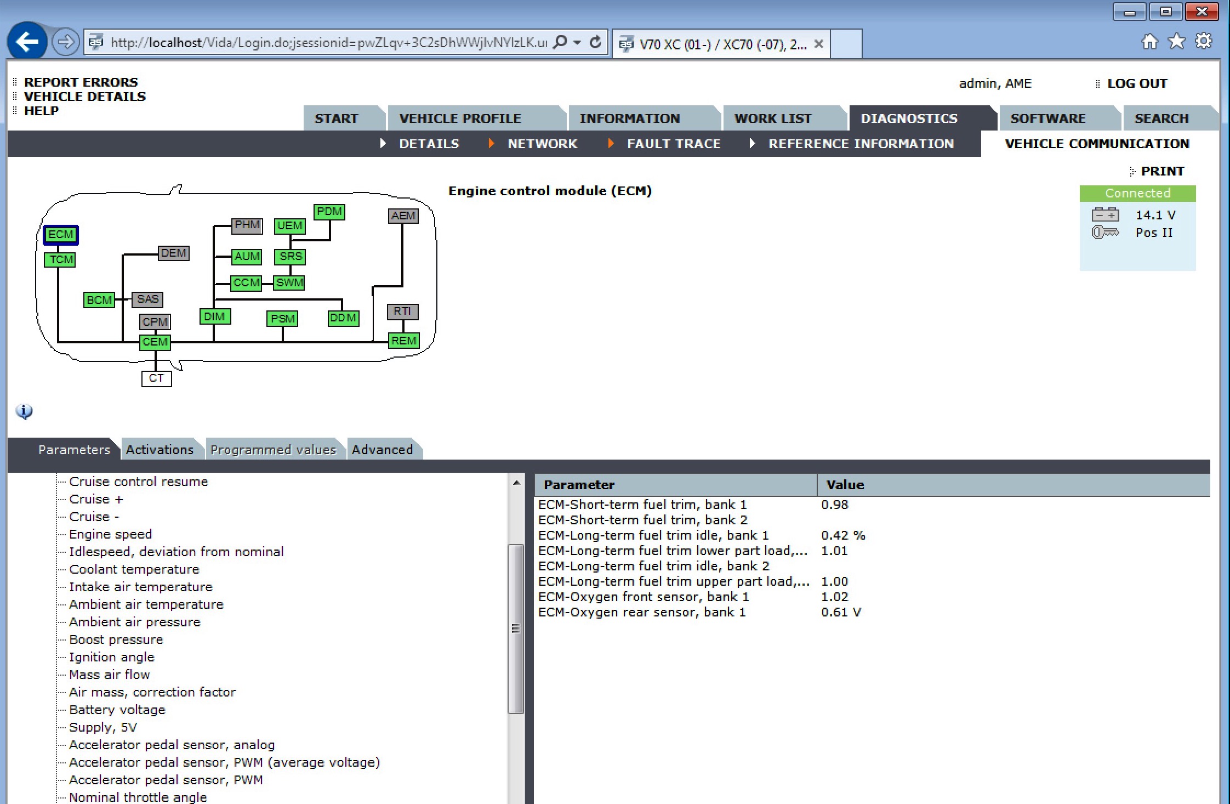The image size is (1230, 804).
Task: Click the blue info icon below the diagram
Action: (x=24, y=411)
